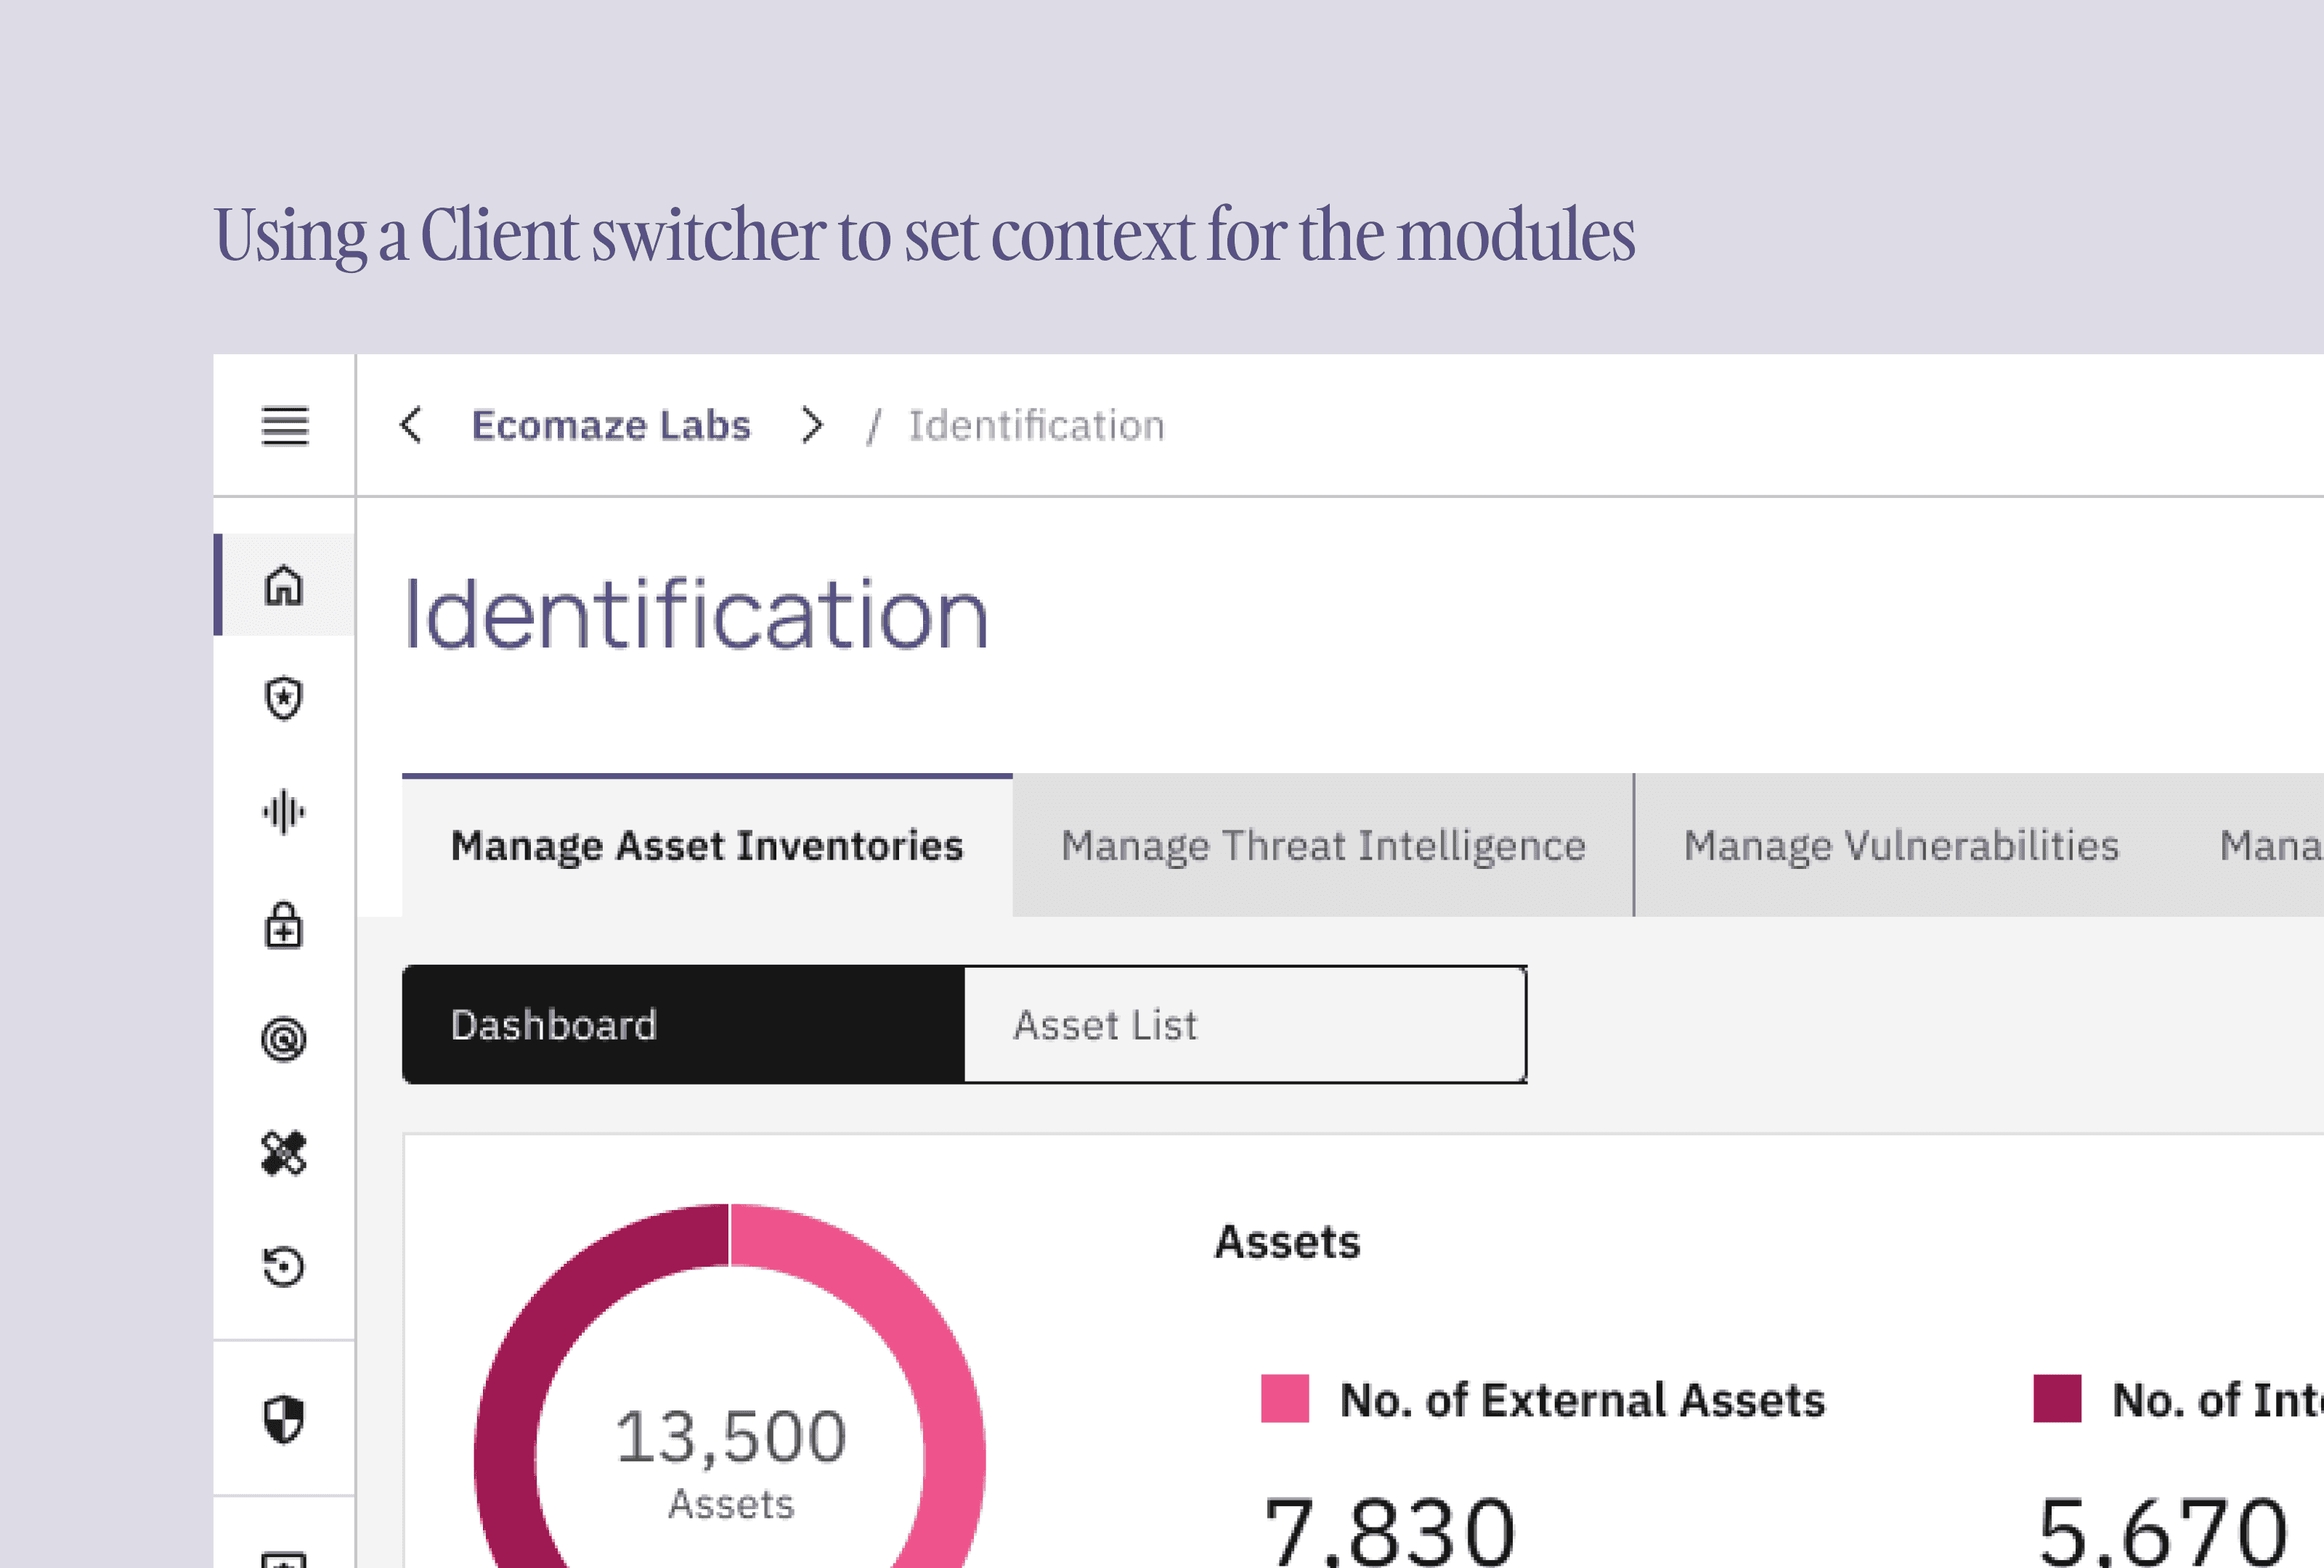This screenshot has width=2324, height=1568.
Task: Click the Ecomaze Labs client name
Action: pos(611,425)
